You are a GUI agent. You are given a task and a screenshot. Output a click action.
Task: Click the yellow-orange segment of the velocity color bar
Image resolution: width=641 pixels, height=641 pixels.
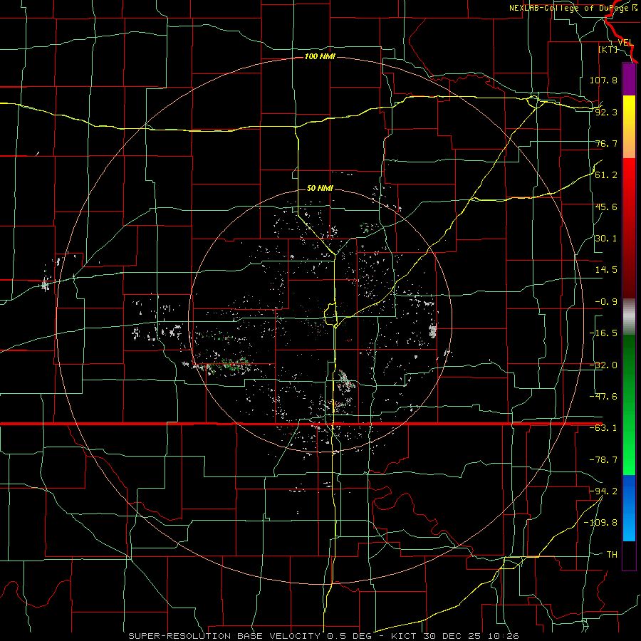(x=629, y=127)
